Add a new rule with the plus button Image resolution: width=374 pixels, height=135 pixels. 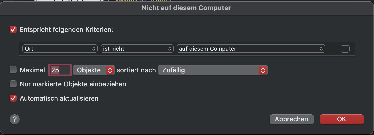(x=345, y=49)
